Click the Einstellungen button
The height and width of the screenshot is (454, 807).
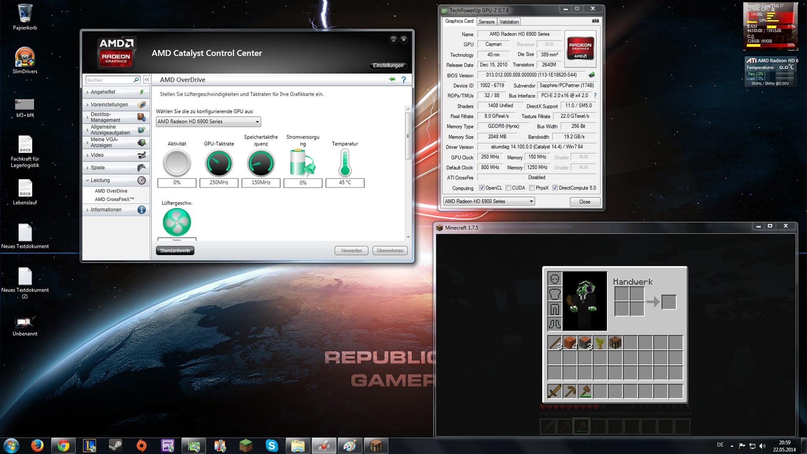[x=388, y=66]
